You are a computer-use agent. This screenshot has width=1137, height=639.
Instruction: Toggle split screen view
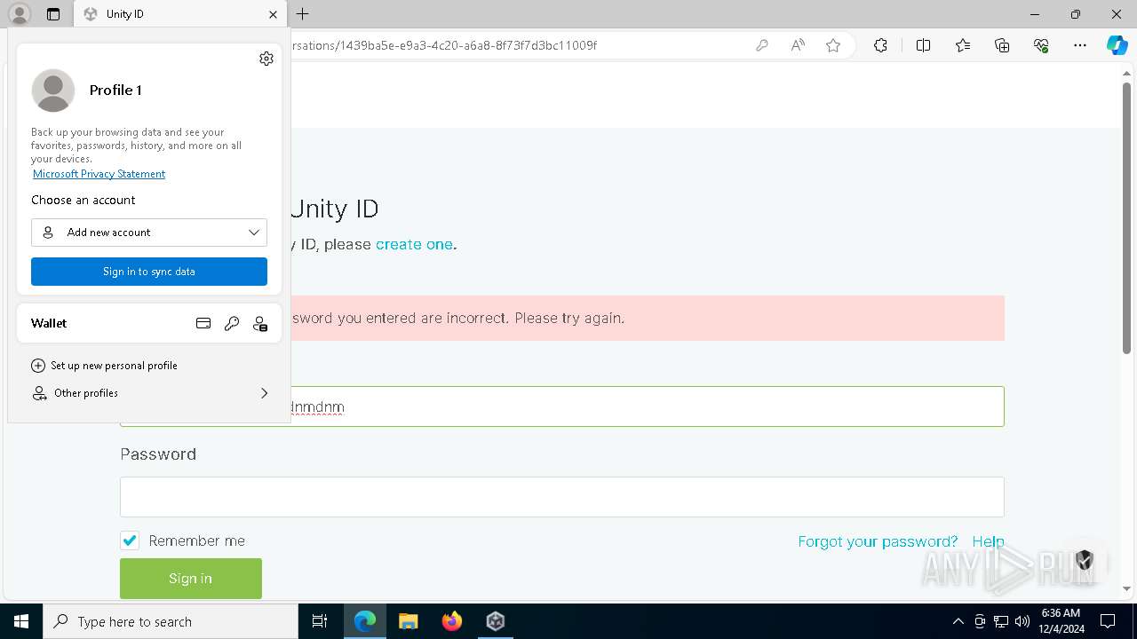923,45
